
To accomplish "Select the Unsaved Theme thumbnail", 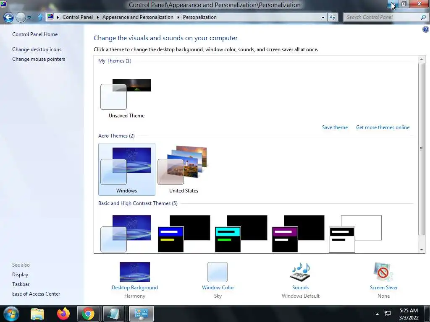I will point(126,94).
